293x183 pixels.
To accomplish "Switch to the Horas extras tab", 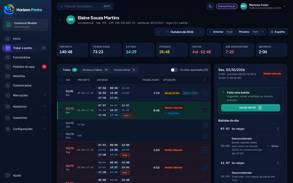I will [x=125, y=70].
